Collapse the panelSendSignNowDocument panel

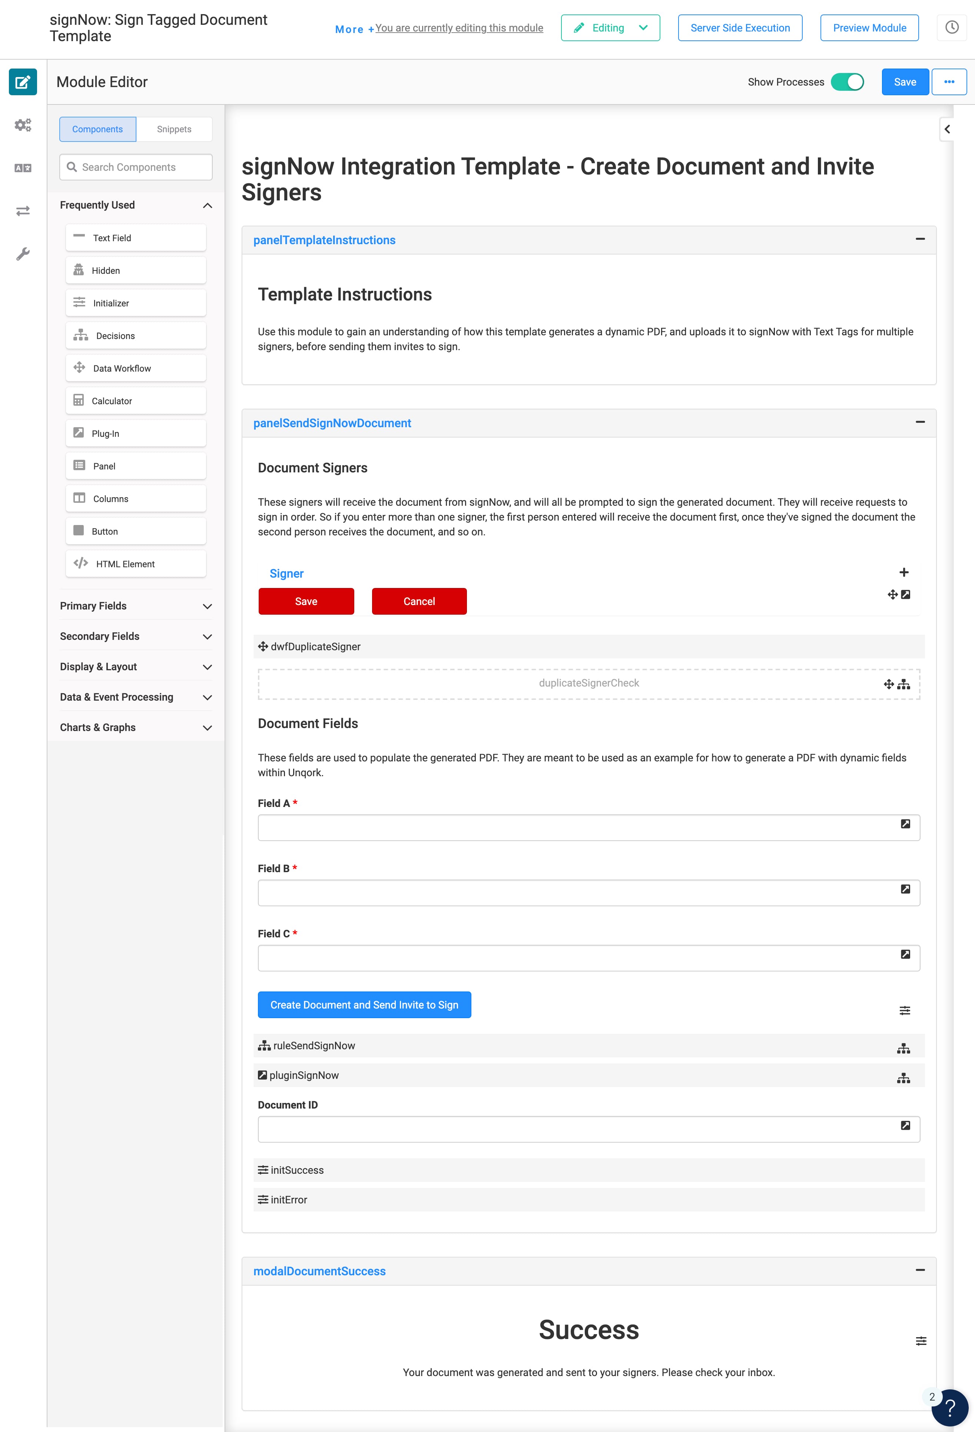(x=919, y=422)
